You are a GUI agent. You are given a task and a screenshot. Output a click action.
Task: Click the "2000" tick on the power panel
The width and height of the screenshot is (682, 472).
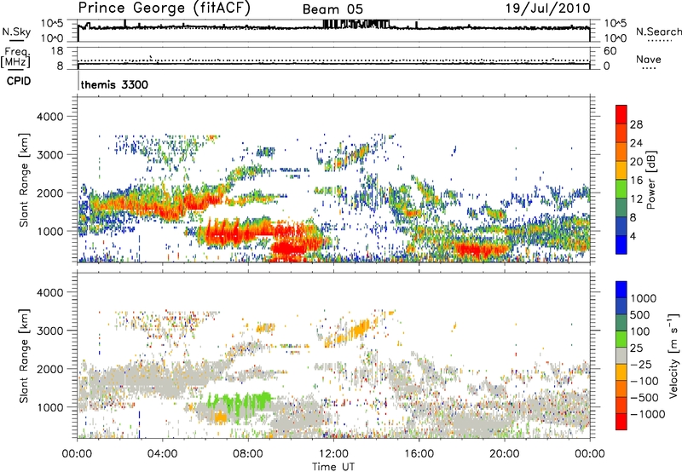[50, 193]
